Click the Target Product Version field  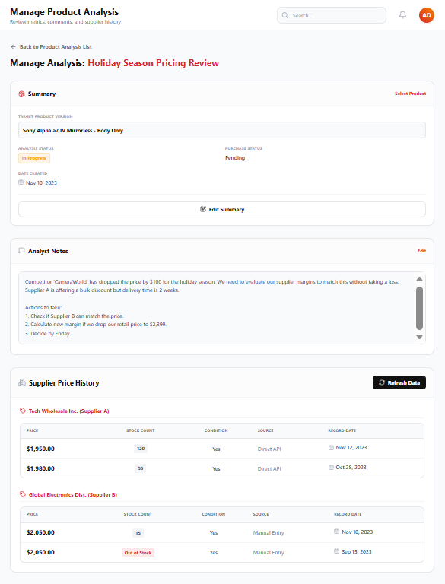tap(222, 130)
